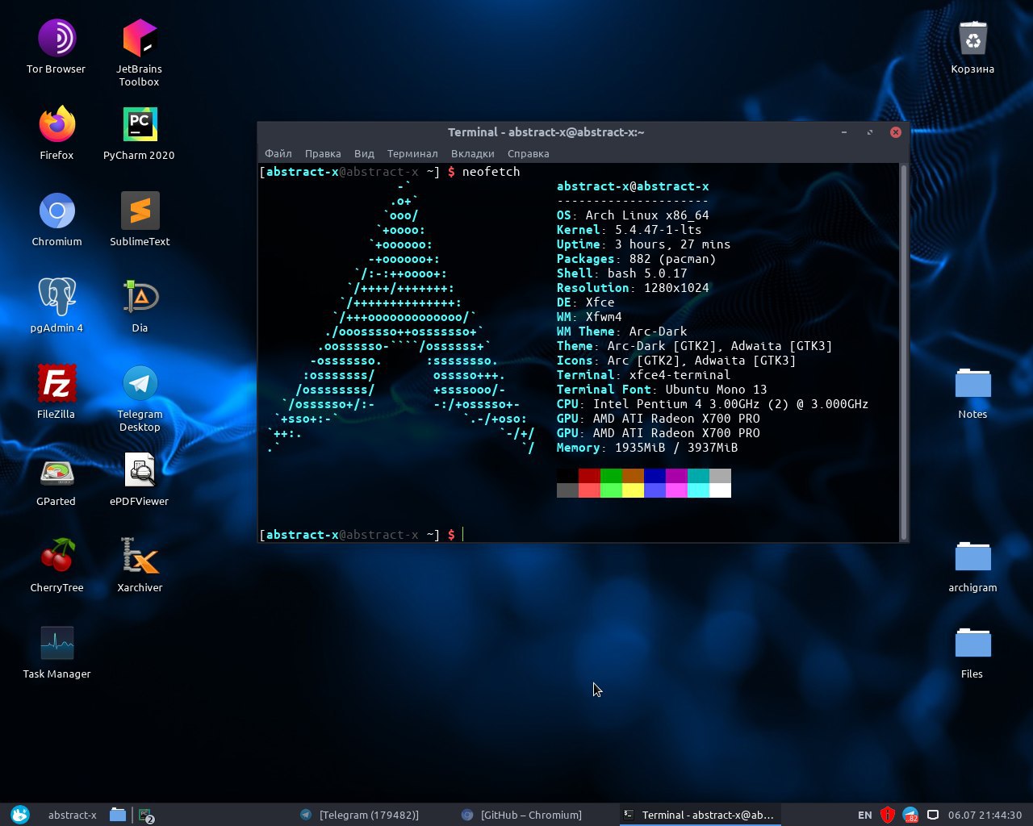The height and width of the screenshot is (826, 1033).
Task: Click the 'CPU: Intel Pentium 4' line
Action: [x=713, y=403]
